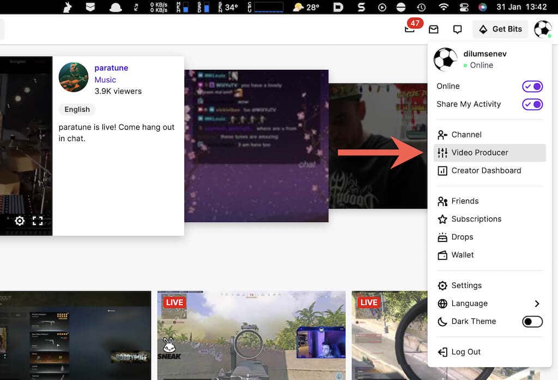The image size is (558, 380).
Task: Click the Subscriptions star icon
Action: point(442,219)
